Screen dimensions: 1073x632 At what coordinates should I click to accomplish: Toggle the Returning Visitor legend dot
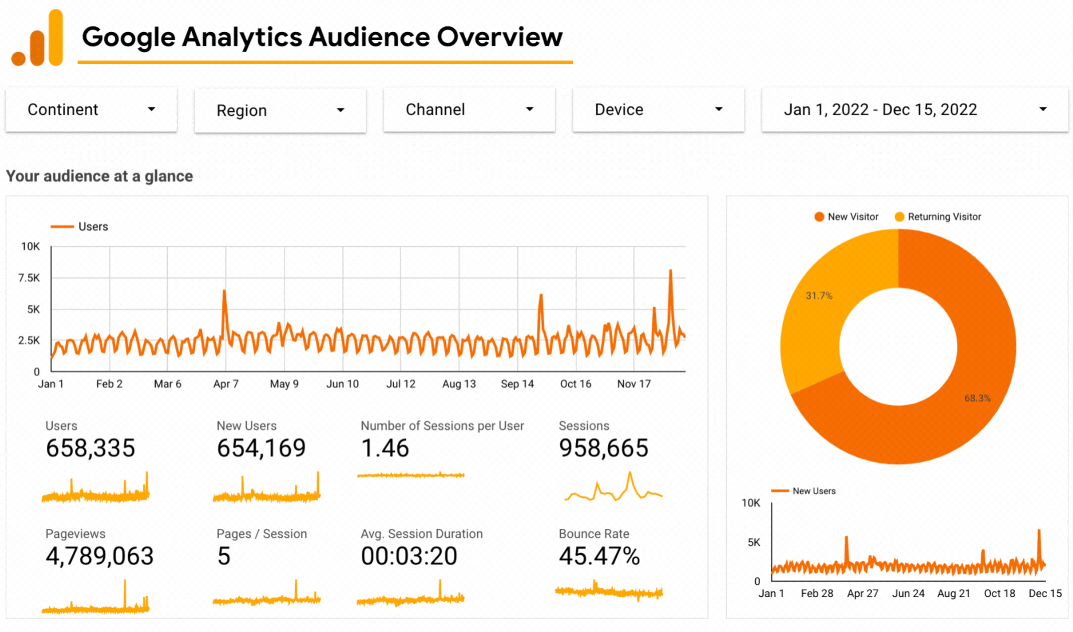pyautogui.click(x=899, y=217)
